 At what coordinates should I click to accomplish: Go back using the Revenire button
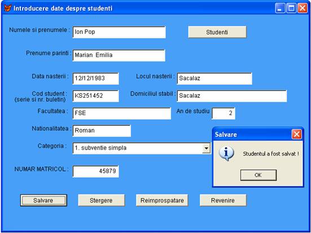point(223,200)
